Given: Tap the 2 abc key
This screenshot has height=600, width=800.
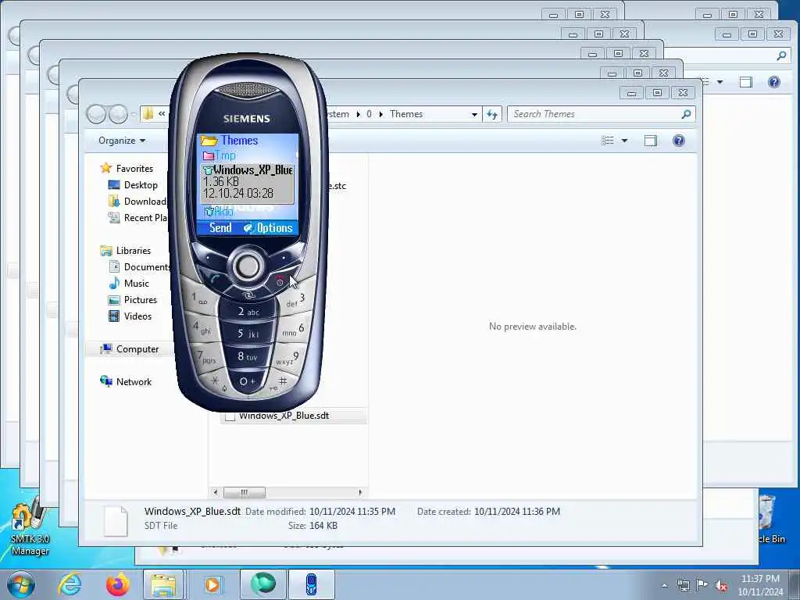Looking at the screenshot, I should point(248,311).
